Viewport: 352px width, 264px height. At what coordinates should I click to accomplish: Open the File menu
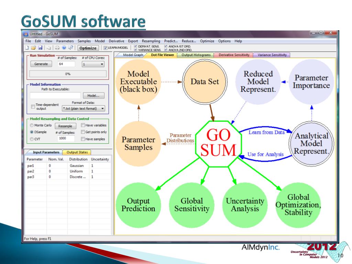[28, 41]
